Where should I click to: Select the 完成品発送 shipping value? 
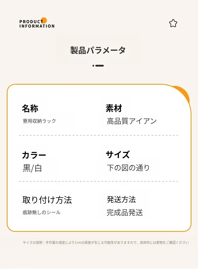pyautogui.click(x=125, y=213)
